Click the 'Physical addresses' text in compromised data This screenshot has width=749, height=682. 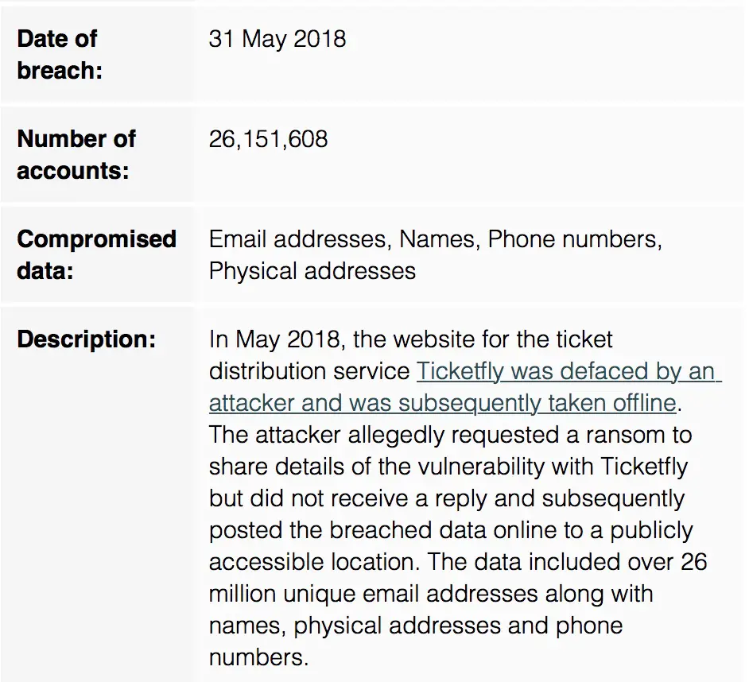tap(312, 271)
